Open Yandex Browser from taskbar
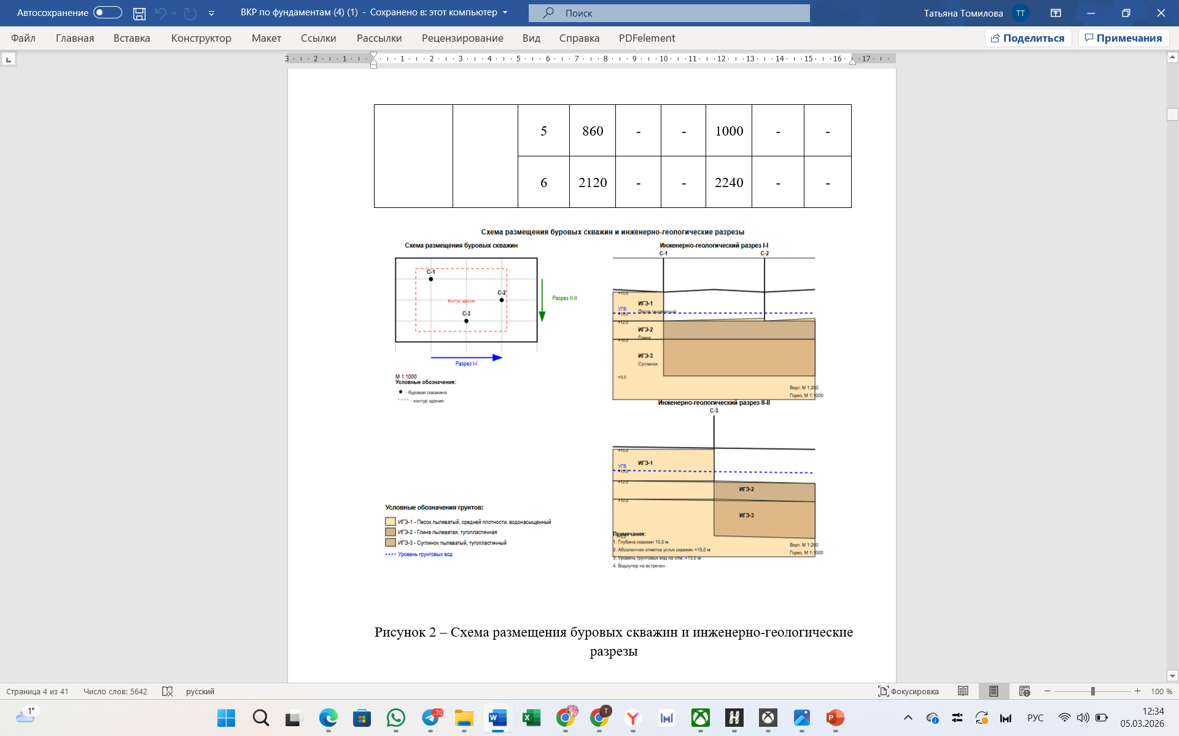This screenshot has width=1179, height=736. 632,718
